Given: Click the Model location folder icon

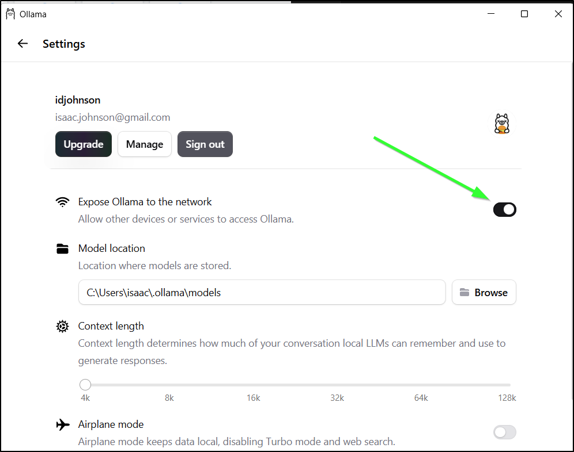Looking at the screenshot, I should 62,248.
